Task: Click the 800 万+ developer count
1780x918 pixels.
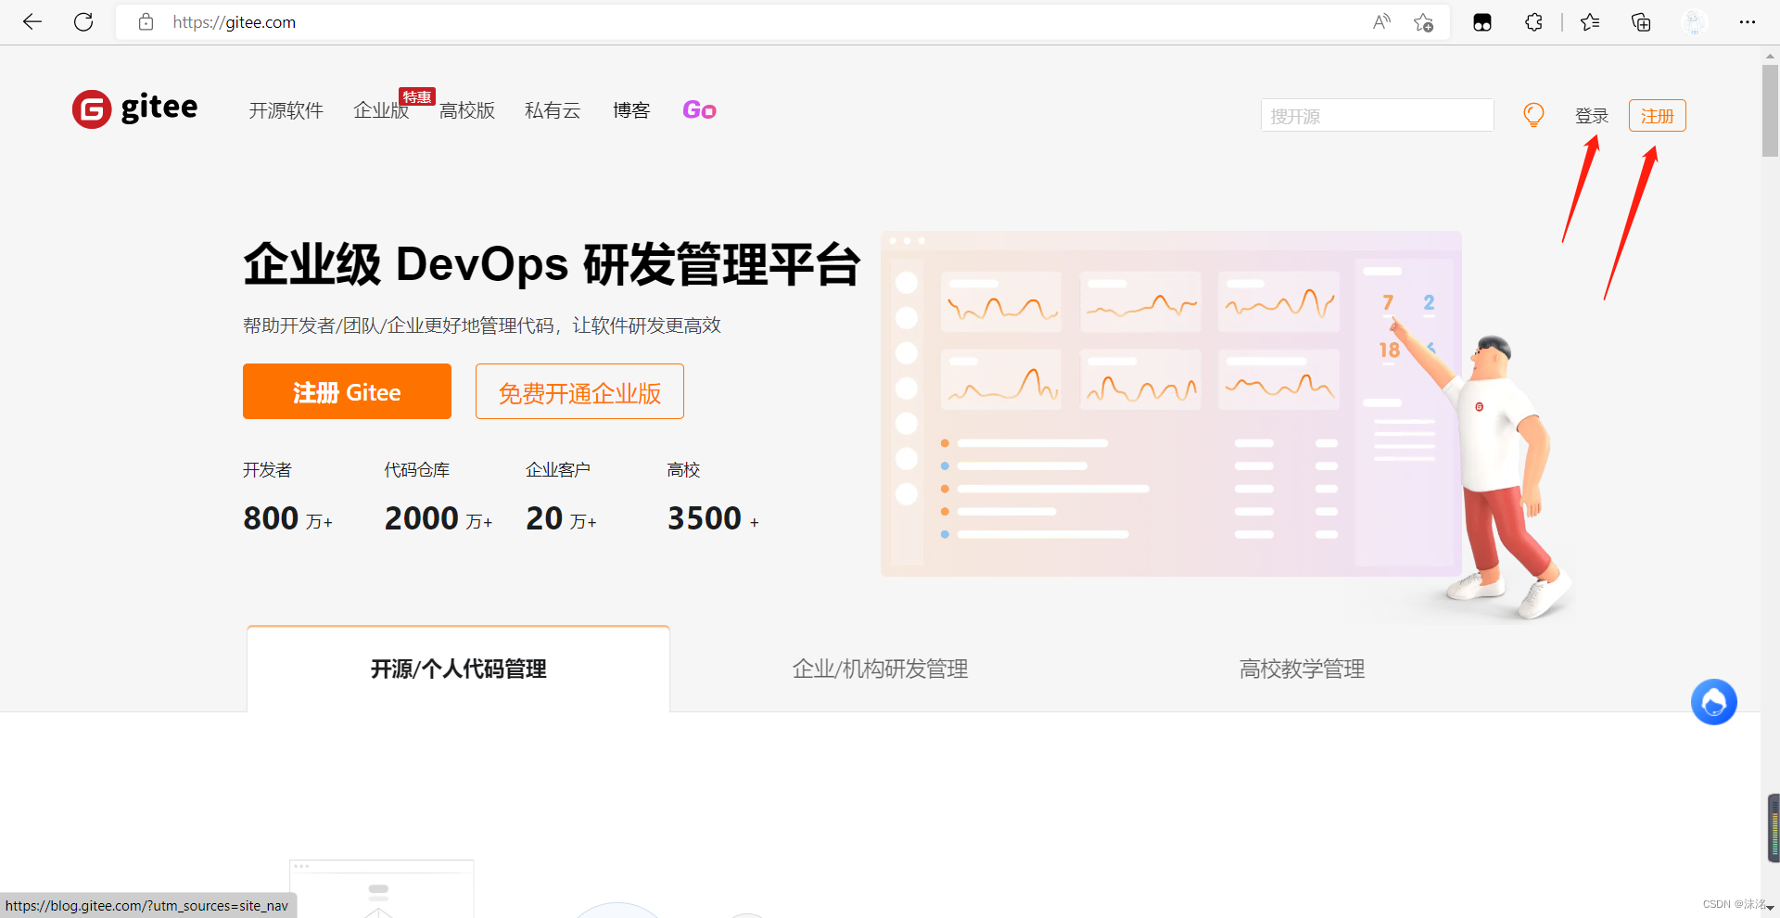Action: (x=287, y=518)
